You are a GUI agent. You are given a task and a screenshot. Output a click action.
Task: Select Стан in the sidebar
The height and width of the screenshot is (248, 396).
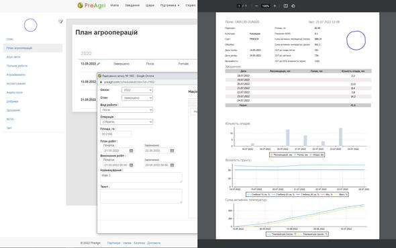pyautogui.click(x=9, y=39)
